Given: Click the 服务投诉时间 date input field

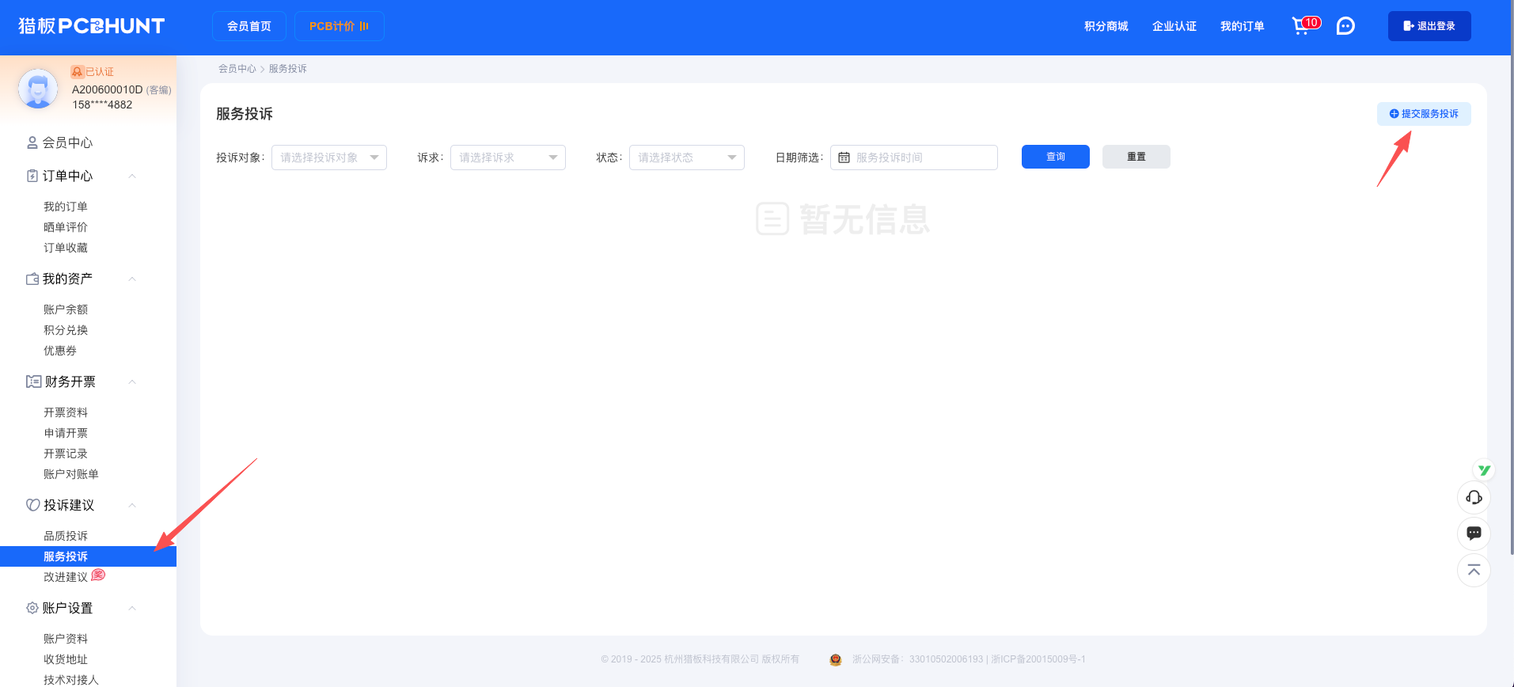Looking at the screenshot, I should [x=918, y=158].
